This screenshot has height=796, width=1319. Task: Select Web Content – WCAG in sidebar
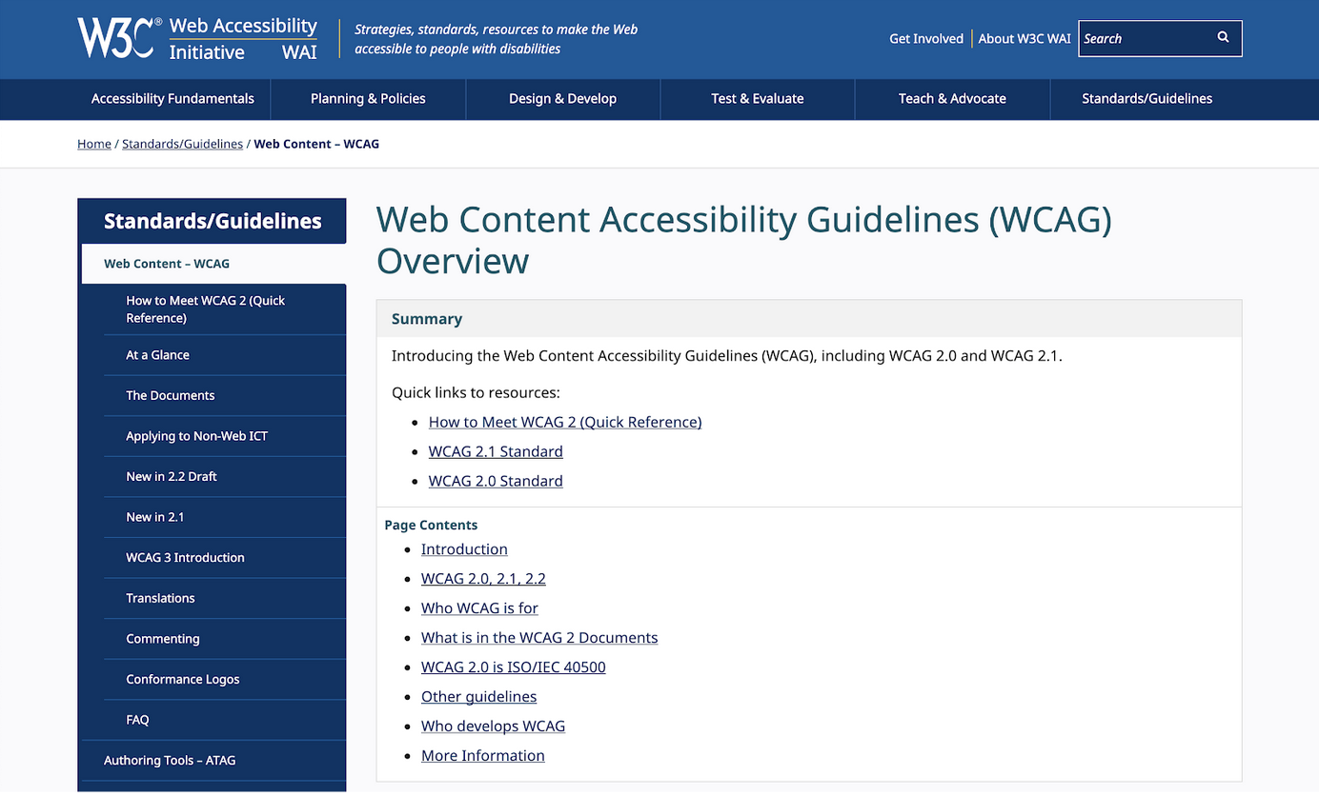click(x=213, y=264)
